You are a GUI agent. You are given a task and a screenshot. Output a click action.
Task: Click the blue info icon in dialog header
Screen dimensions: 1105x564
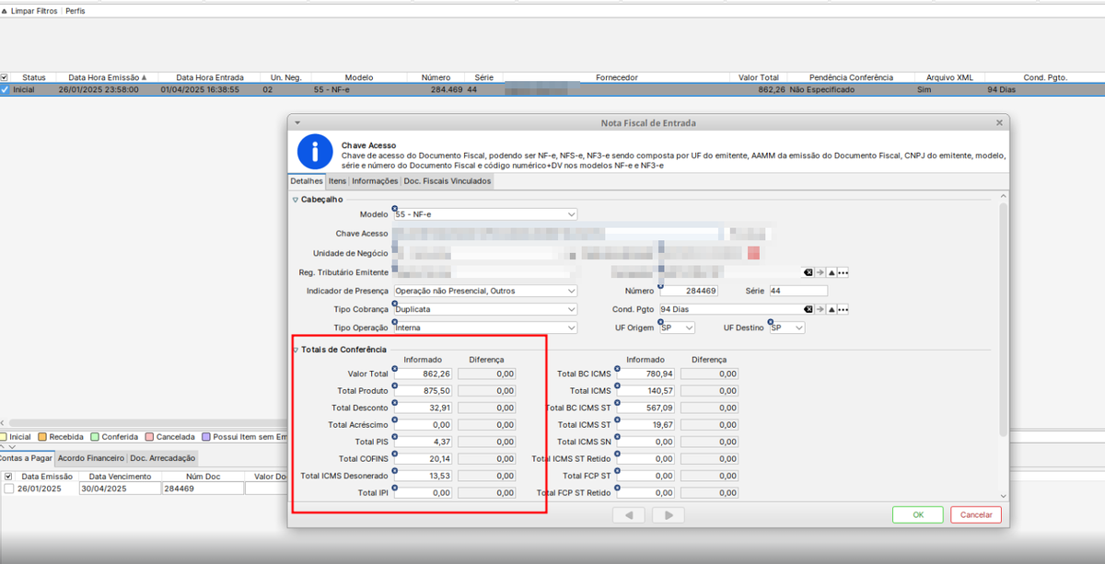coord(314,152)
